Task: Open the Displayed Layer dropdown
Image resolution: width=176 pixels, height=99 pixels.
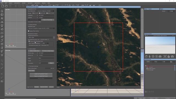Action: click(x=41, y=28)
